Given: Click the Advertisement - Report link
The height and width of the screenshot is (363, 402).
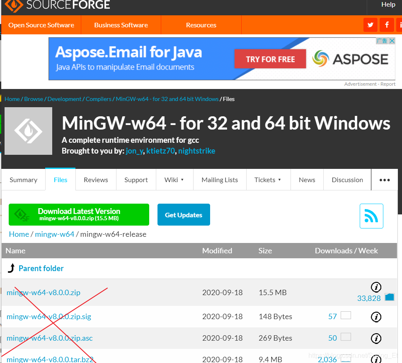Looking at the screenshot, I should (370, 84).
